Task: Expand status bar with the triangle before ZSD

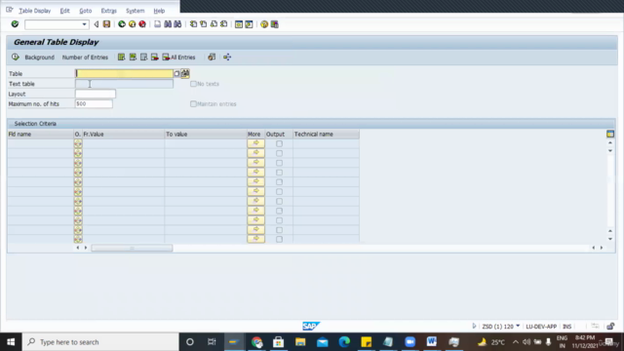Action: pyautogui.click(x=474, y=326)
